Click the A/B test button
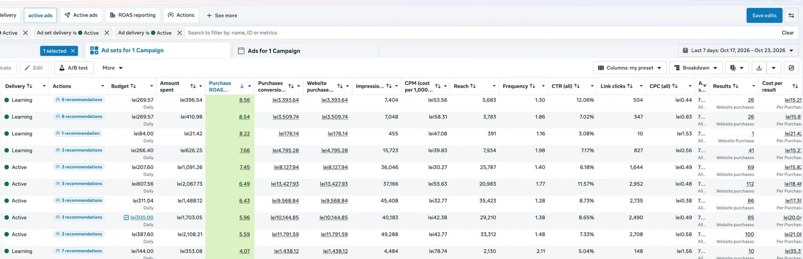Image resolution: width=803 pixels, height=259 pixels. click(74, 68)
